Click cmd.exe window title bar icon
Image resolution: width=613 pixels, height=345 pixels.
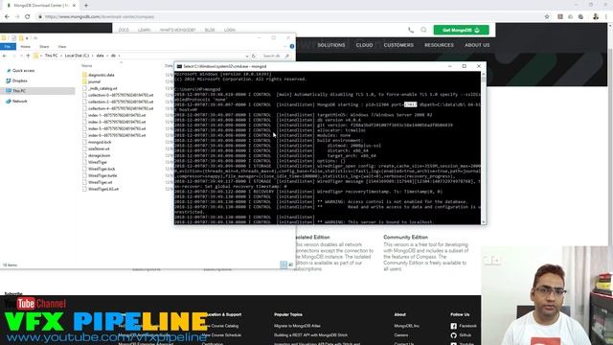tap(179, 66)
